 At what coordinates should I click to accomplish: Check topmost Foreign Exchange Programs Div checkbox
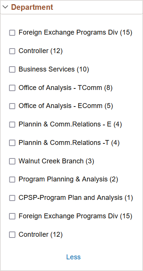[12, 33]
